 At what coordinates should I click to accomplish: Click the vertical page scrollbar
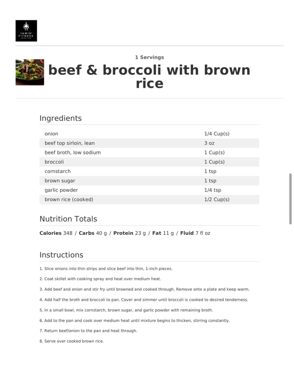(290, 199)
